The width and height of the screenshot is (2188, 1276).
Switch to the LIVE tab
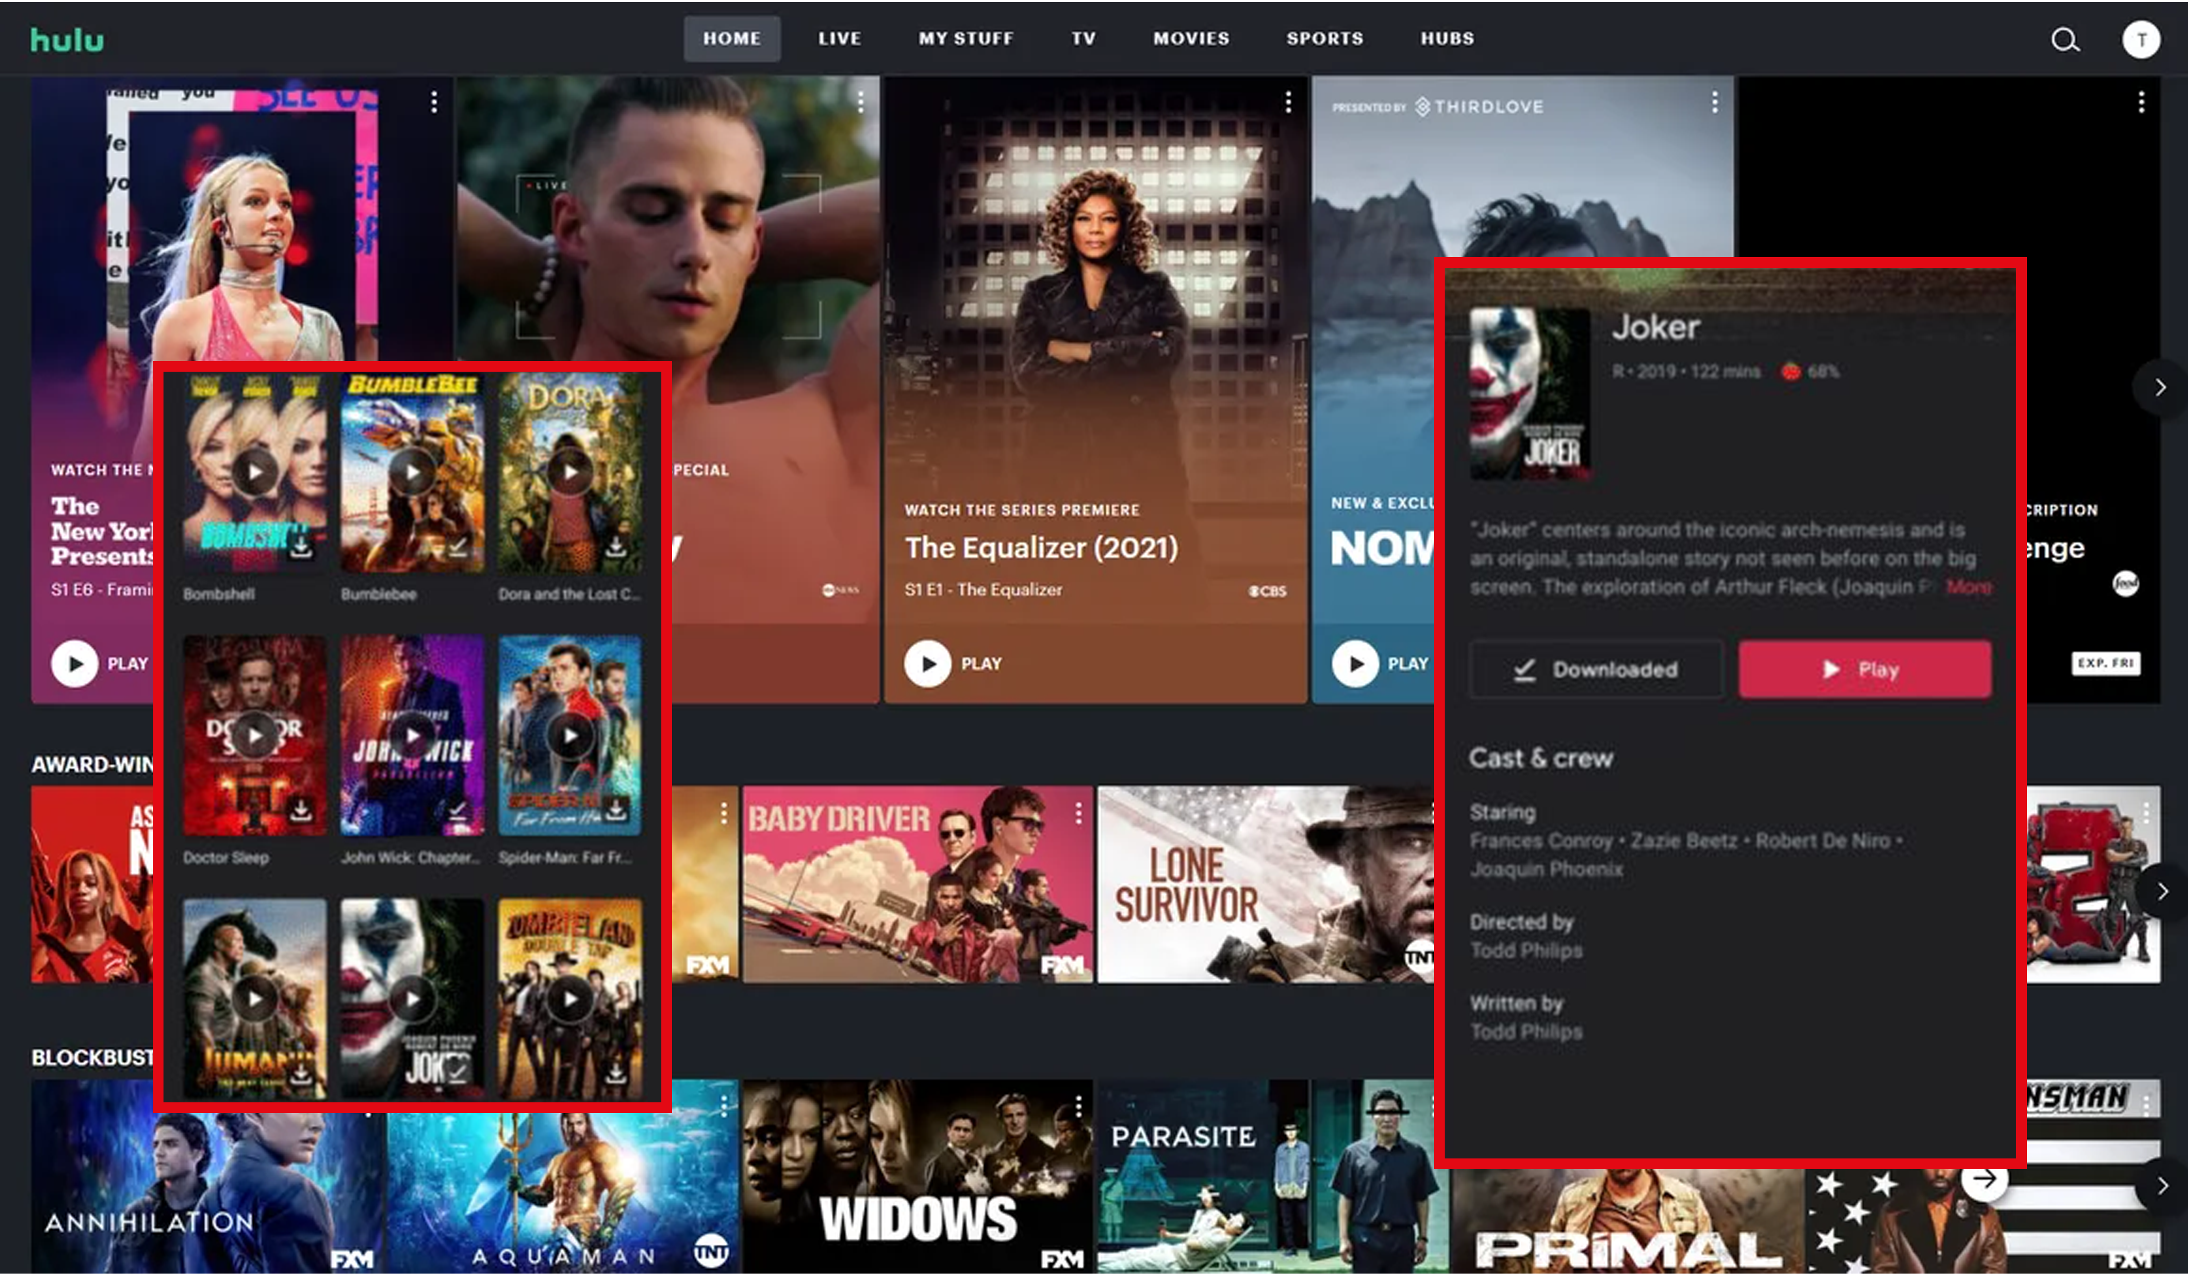coord(838,39)
